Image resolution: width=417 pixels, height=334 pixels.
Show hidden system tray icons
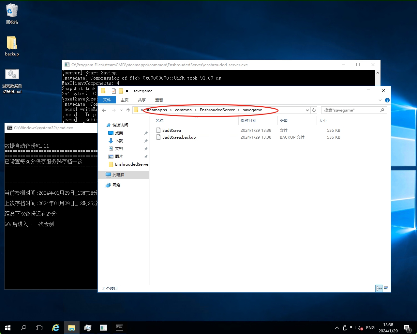337,328
